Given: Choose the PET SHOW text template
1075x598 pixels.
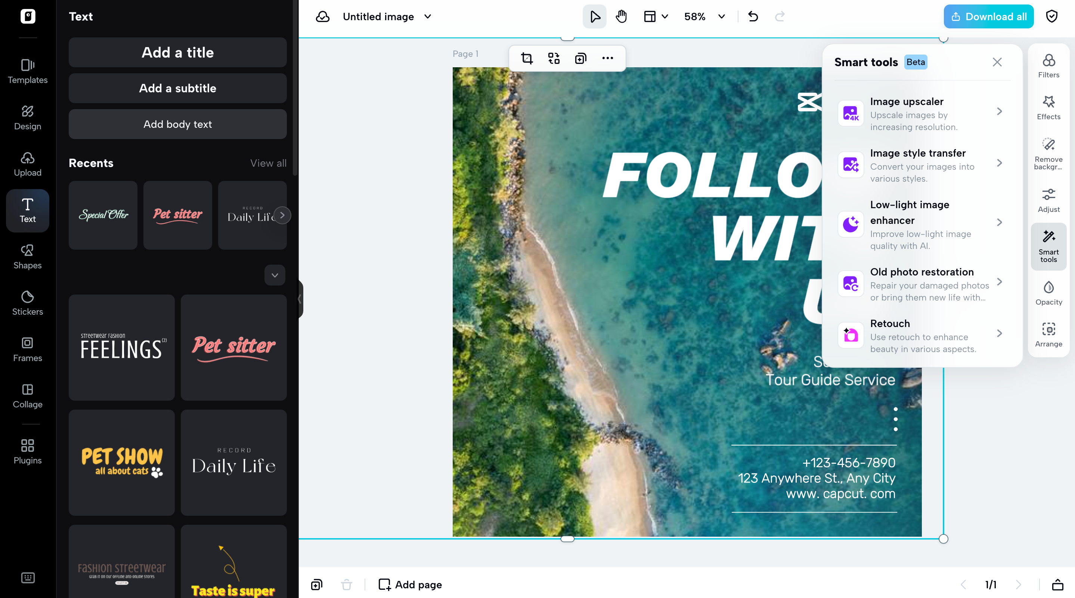Looking at the screenshot, I should tap(122, 463).
